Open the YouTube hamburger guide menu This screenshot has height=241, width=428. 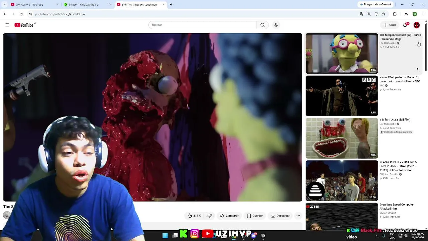(7, 25)
